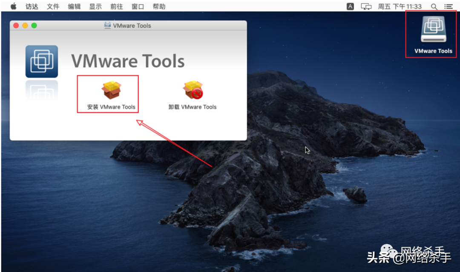Viewport: 460px width, 272px height.
Task: Click the large VMware Tools logo icon
Action: click(42, 62)
